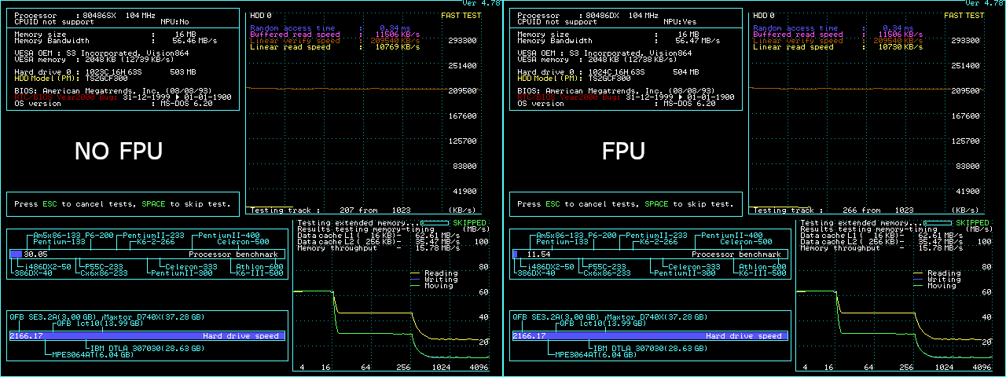
Task: Click Maxtor D740X(37.28 GB) in left drive chart
Action: click(x=152, y=317)
